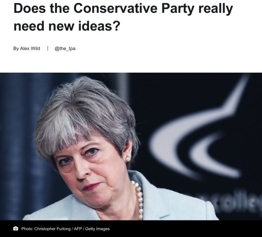Select the hero photo of the grey-haired woman
Viewport: 262px width, 237px height.
(x=131, y=147)
